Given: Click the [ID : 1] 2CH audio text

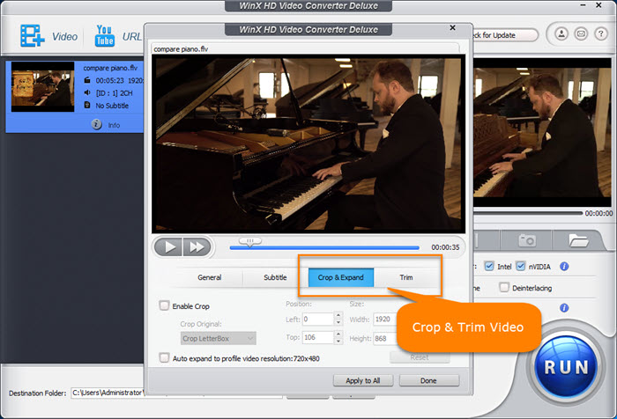Looking at the screenshot, I should point(114,93).
